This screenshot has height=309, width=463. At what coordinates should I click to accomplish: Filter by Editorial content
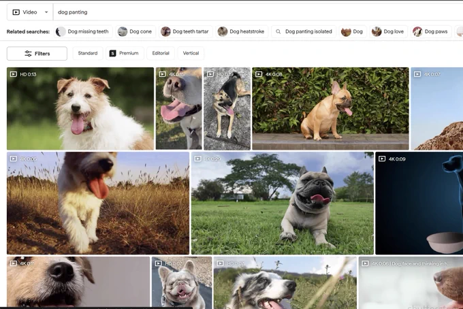[x=161, y=53]
